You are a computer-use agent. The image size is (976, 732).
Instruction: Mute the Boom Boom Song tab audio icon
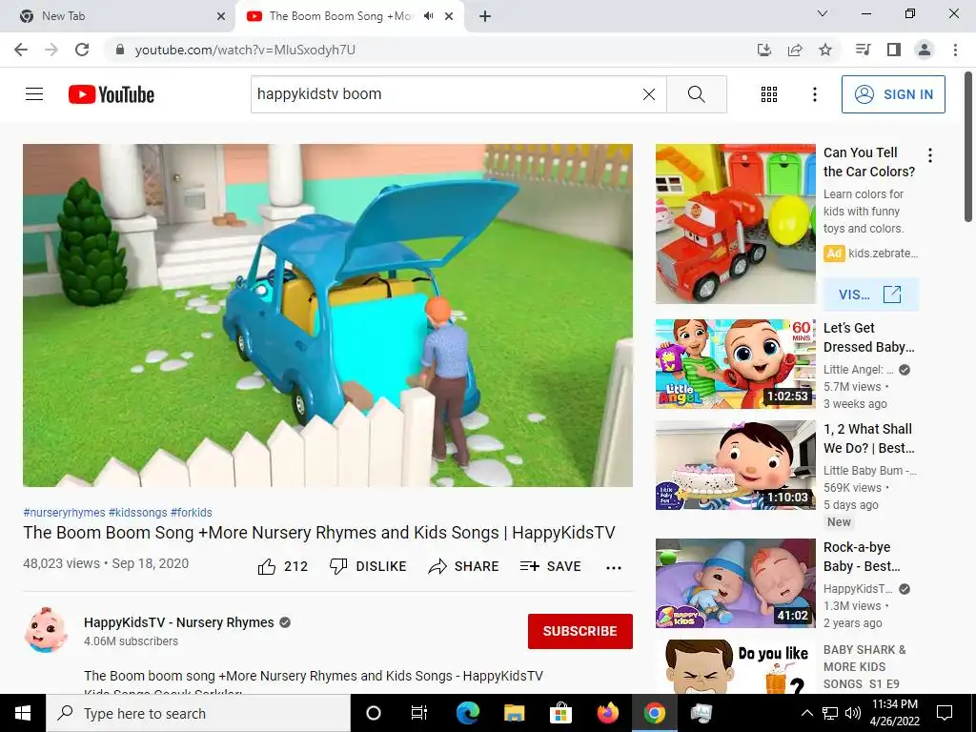tap(428, 16)
